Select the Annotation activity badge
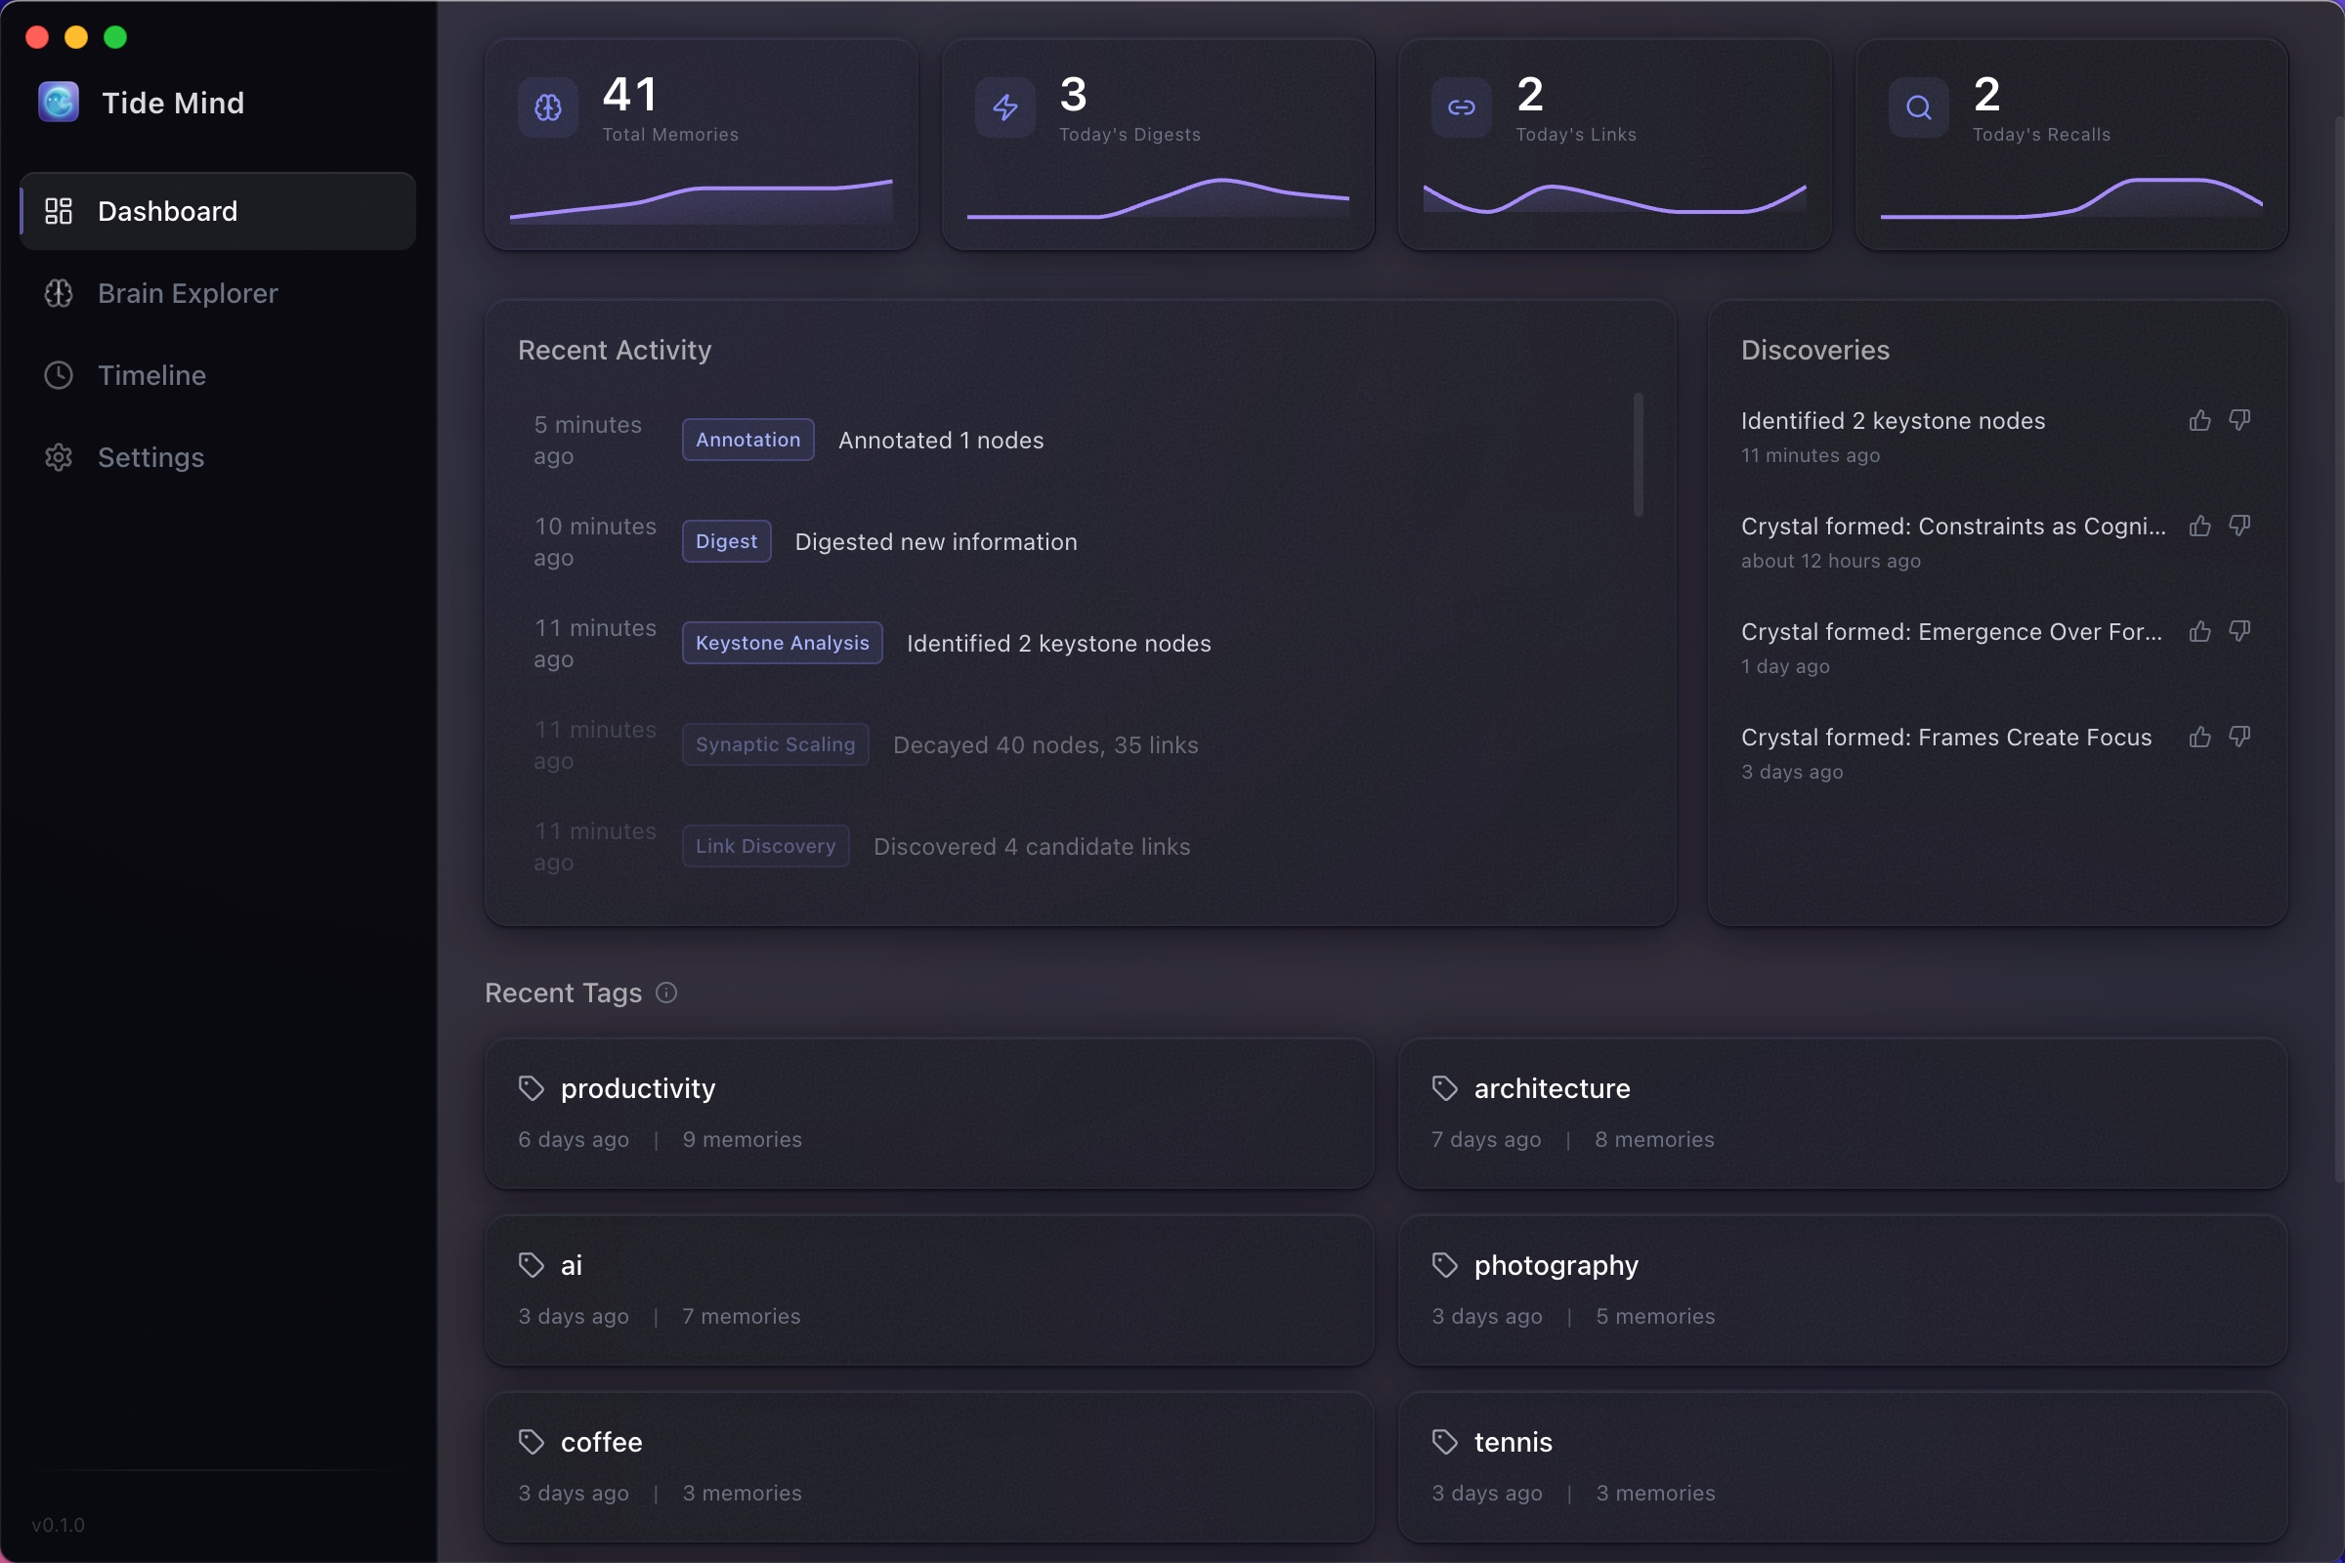Screen dimensions: 2345x1563 [x=746, y=440]
